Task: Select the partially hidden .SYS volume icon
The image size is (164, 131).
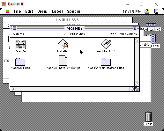Action: (x=153, y=39)
